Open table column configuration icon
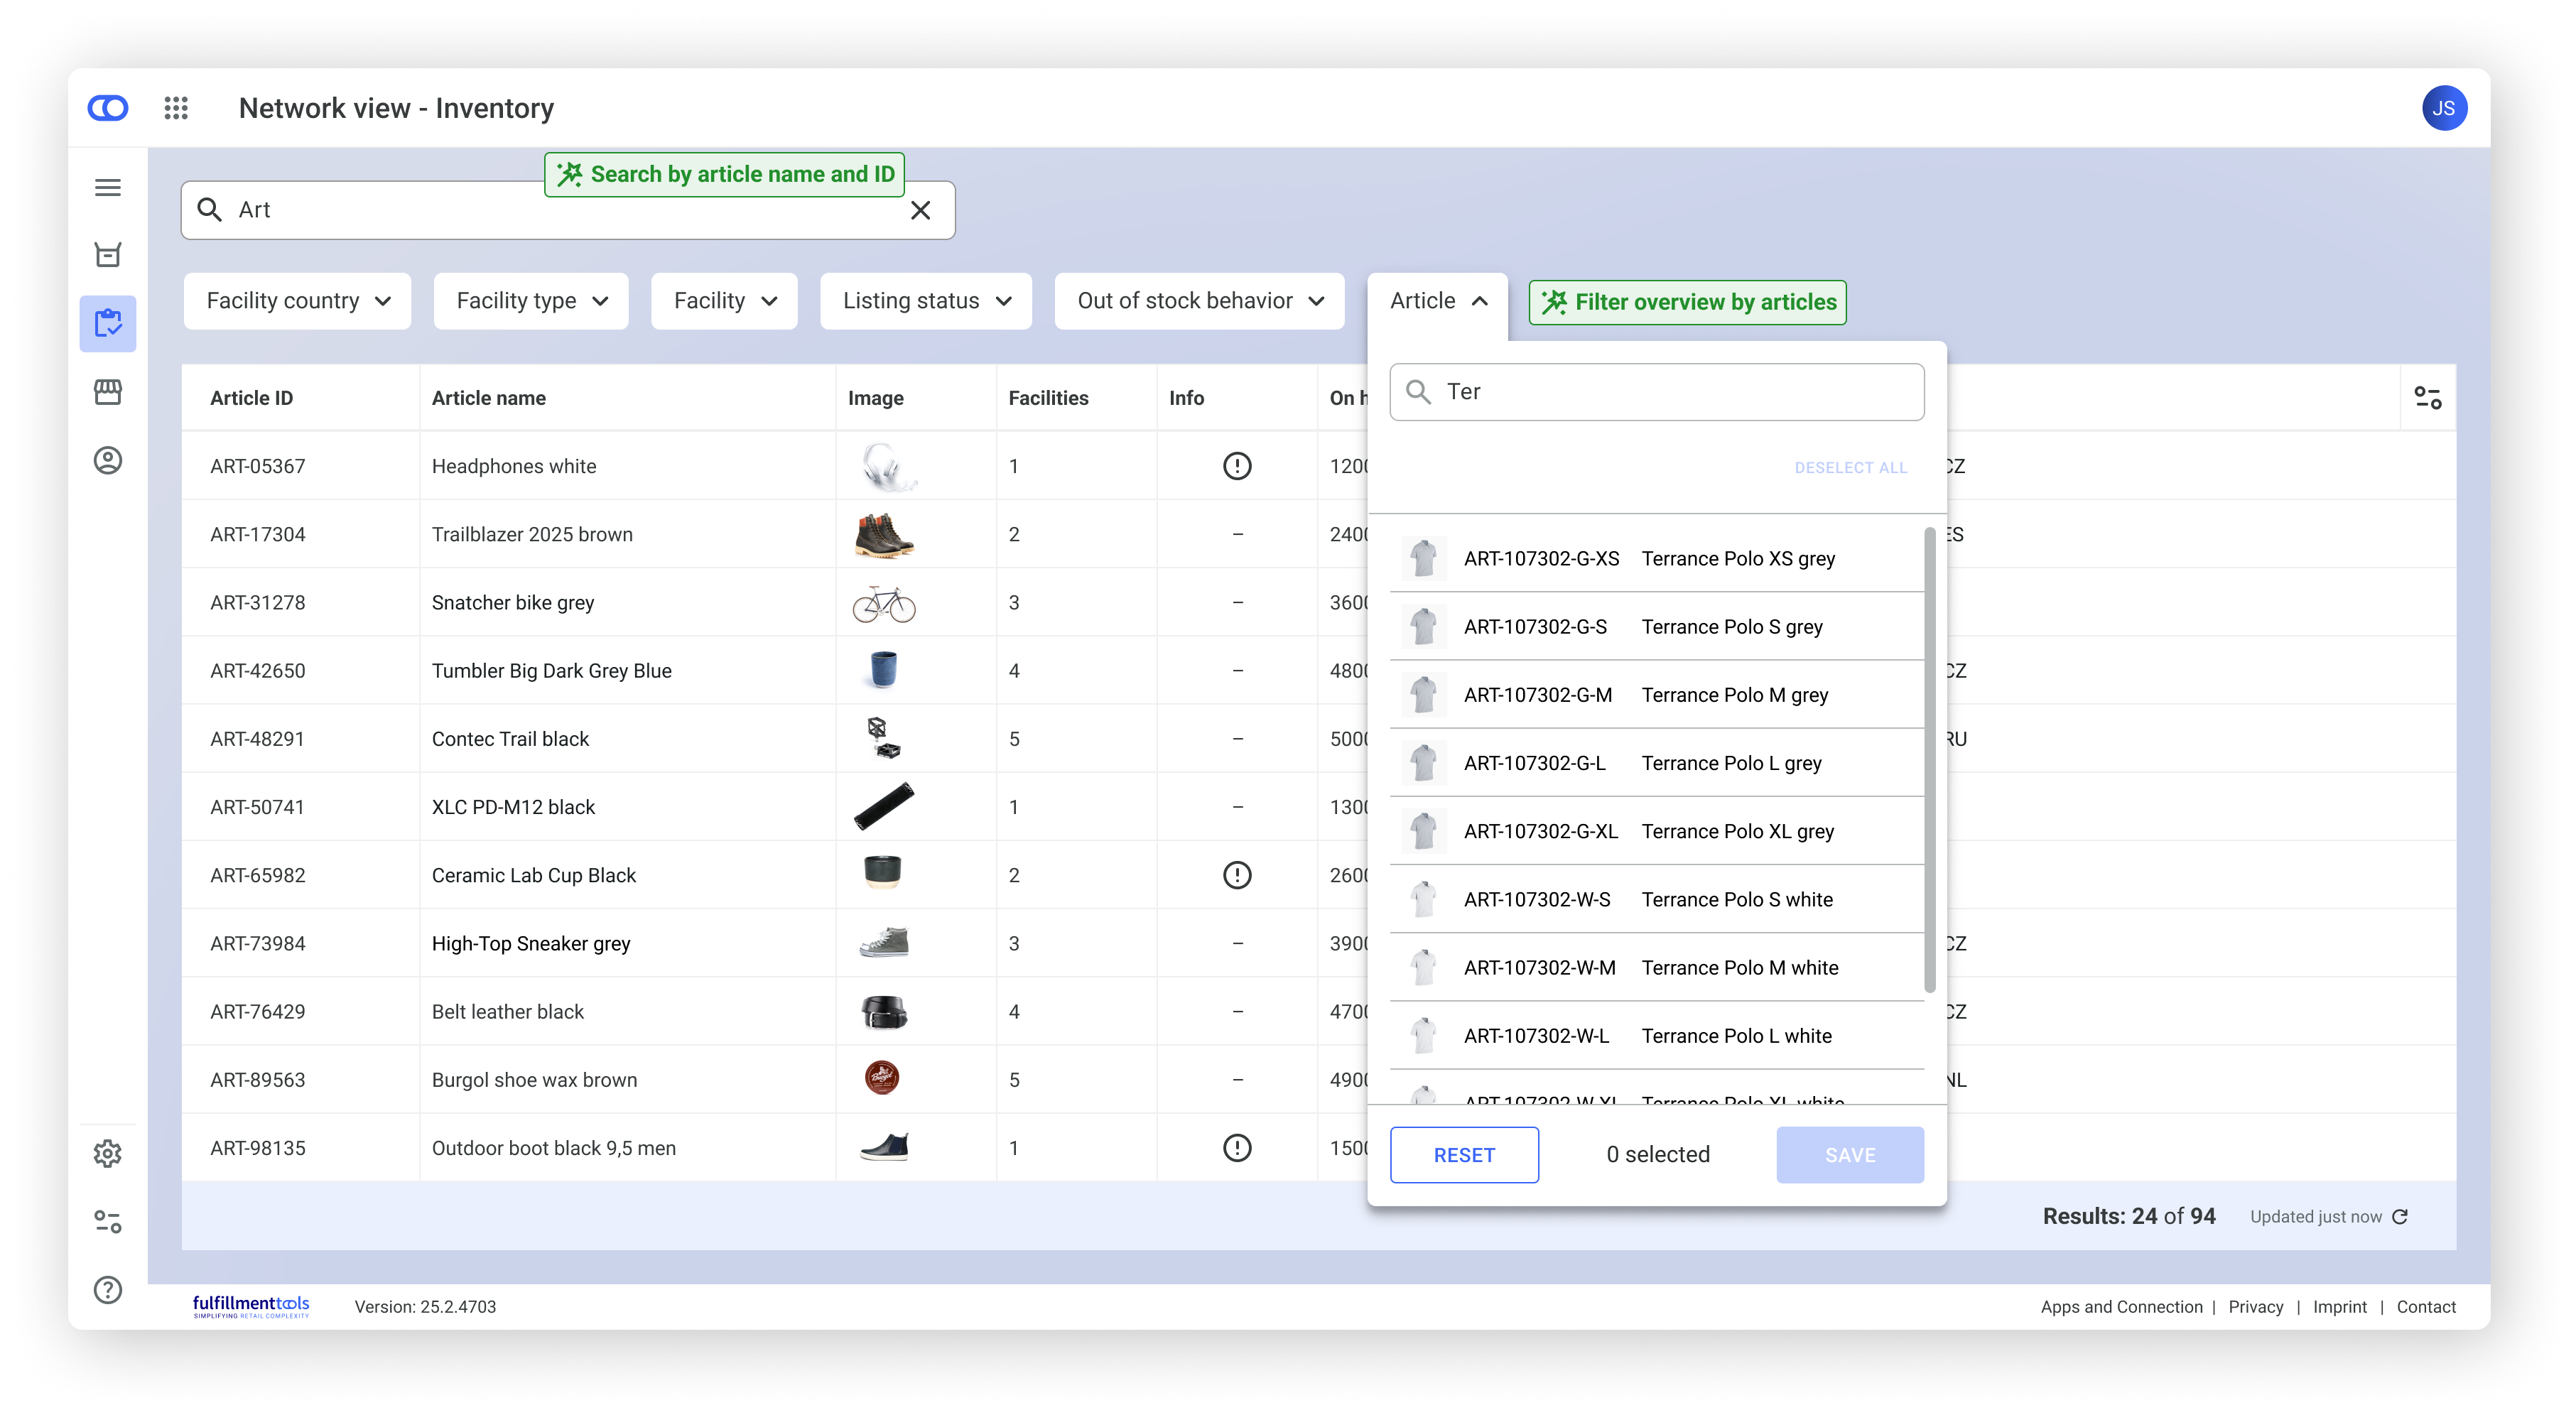The height and width of the screenshot is (1415, 2576). coord(2427,398)
